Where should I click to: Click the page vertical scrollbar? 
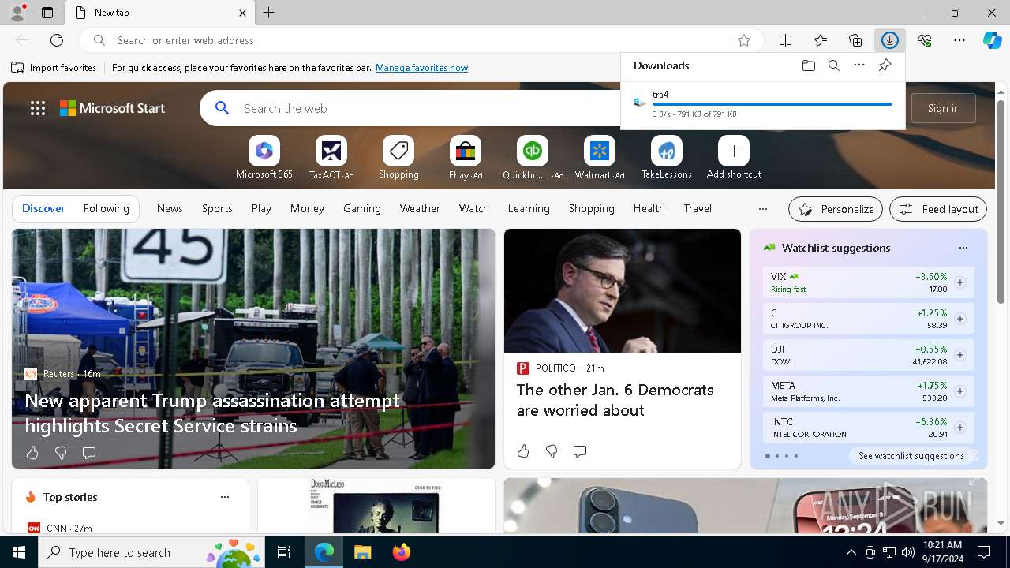point(1001,201)
